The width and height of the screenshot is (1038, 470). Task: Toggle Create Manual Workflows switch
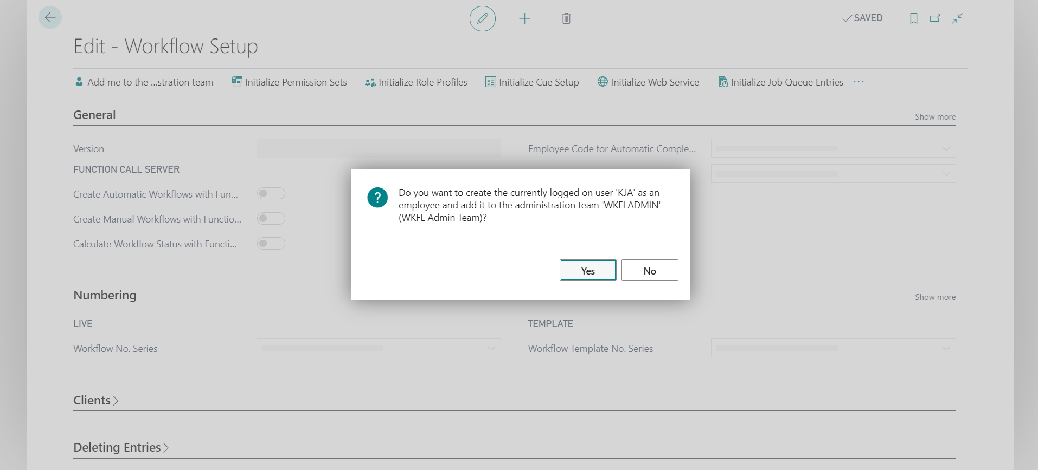[x=271, y=219]
